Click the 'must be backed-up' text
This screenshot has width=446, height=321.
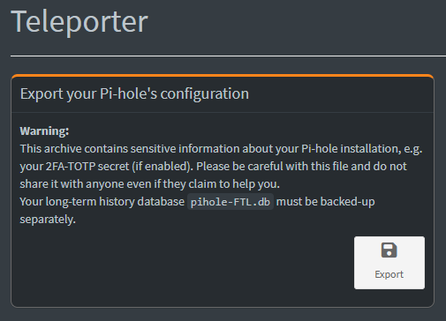tap(325, 202)
